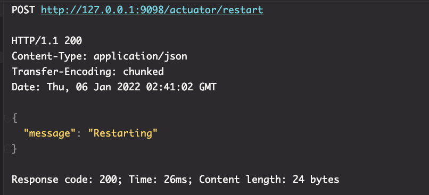Collapse the JSON body at opening brace fold icon
This screenshot has width=429, height=195.
7,118
